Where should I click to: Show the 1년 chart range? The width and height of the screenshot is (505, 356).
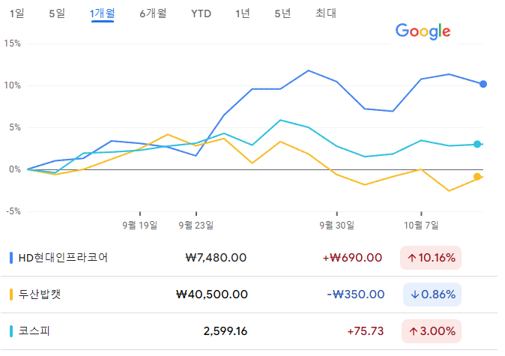pyautogui.click(x=243, y=13)
